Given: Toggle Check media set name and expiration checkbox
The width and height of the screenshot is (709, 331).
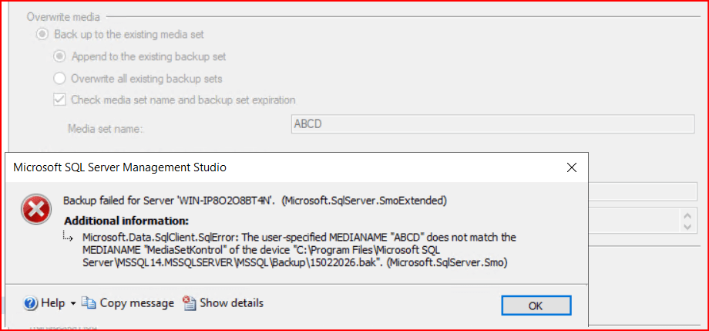Looking at the screenshot, I should [x=59, y=100].
